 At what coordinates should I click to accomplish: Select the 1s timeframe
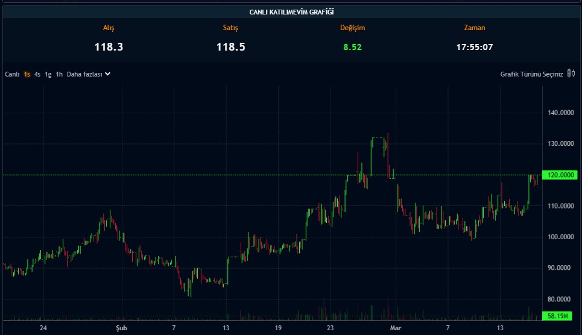pyautogui.click(x=27, y=74)
